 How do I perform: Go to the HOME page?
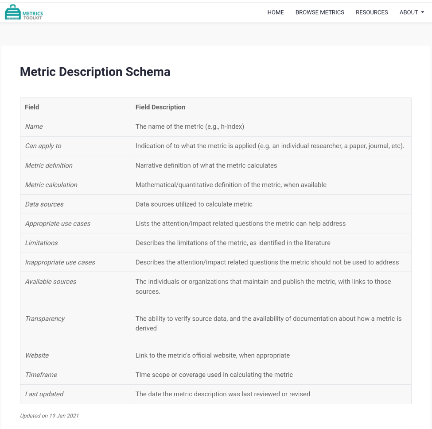click(x=276, y=12)
